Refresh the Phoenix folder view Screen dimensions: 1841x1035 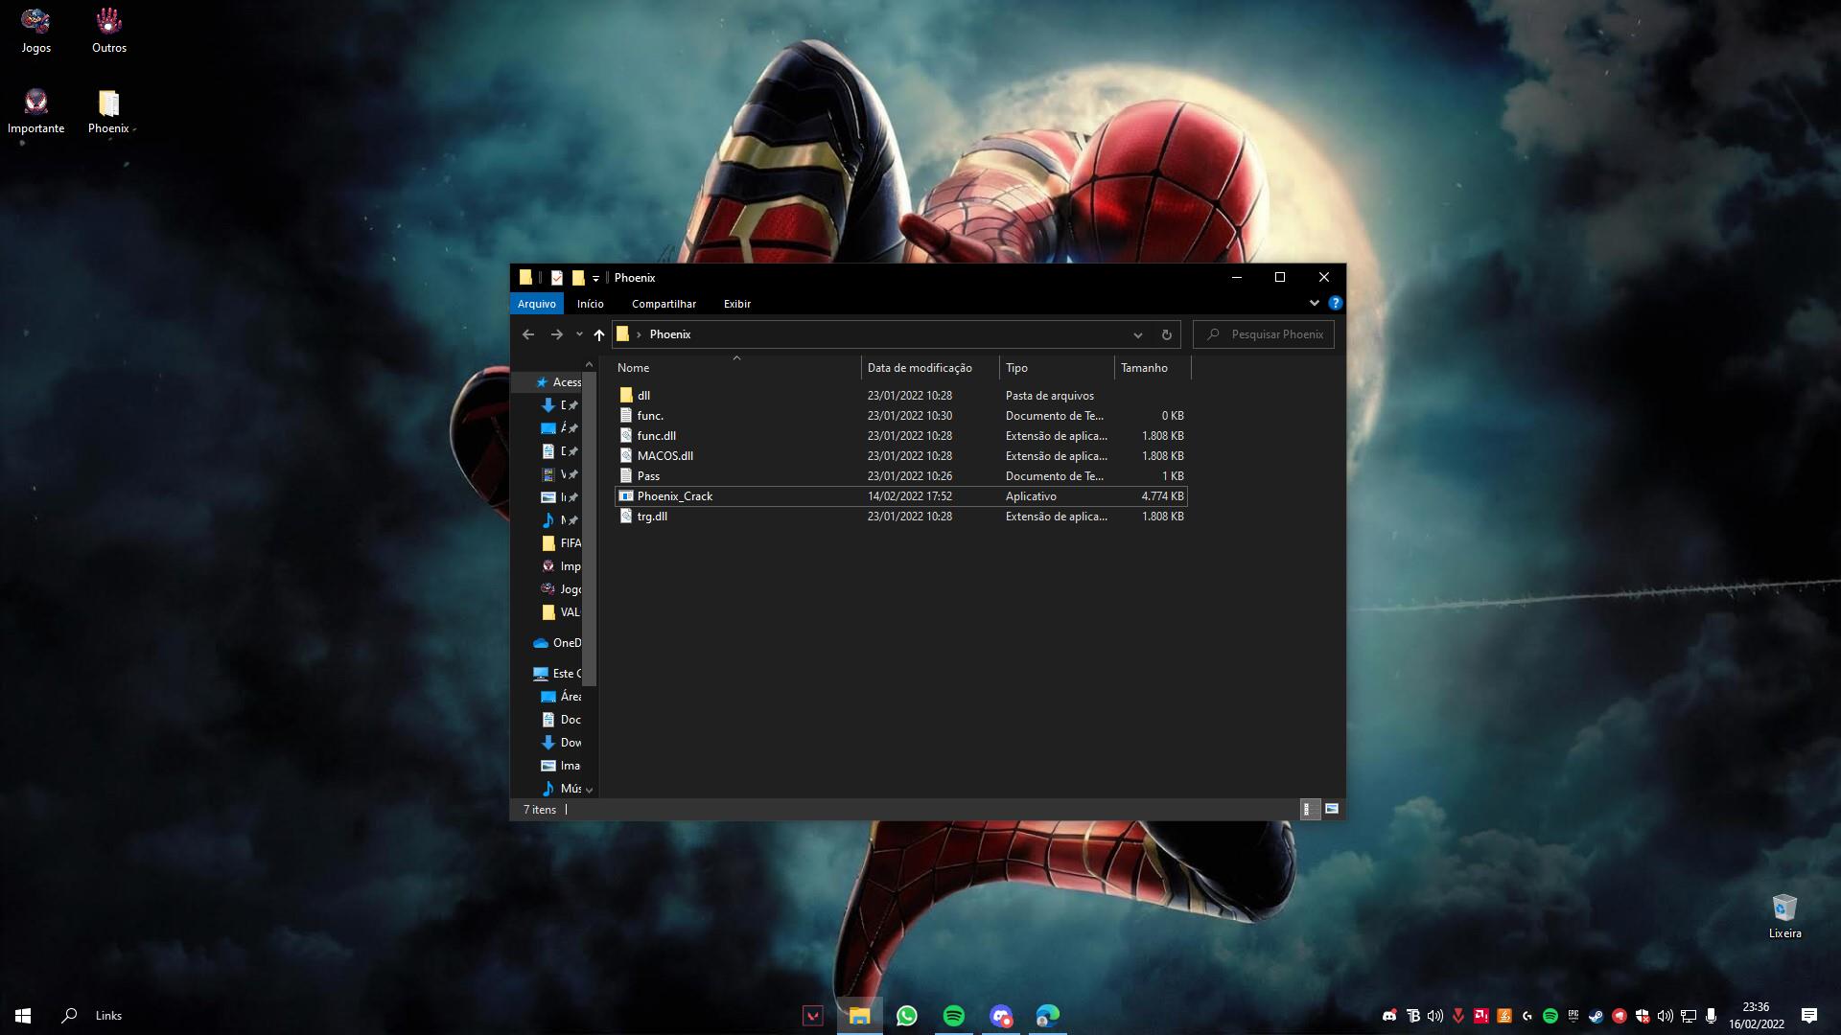1166,334
